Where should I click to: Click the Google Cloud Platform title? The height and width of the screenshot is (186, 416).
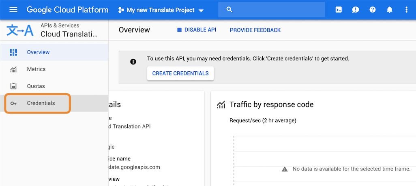67,10
